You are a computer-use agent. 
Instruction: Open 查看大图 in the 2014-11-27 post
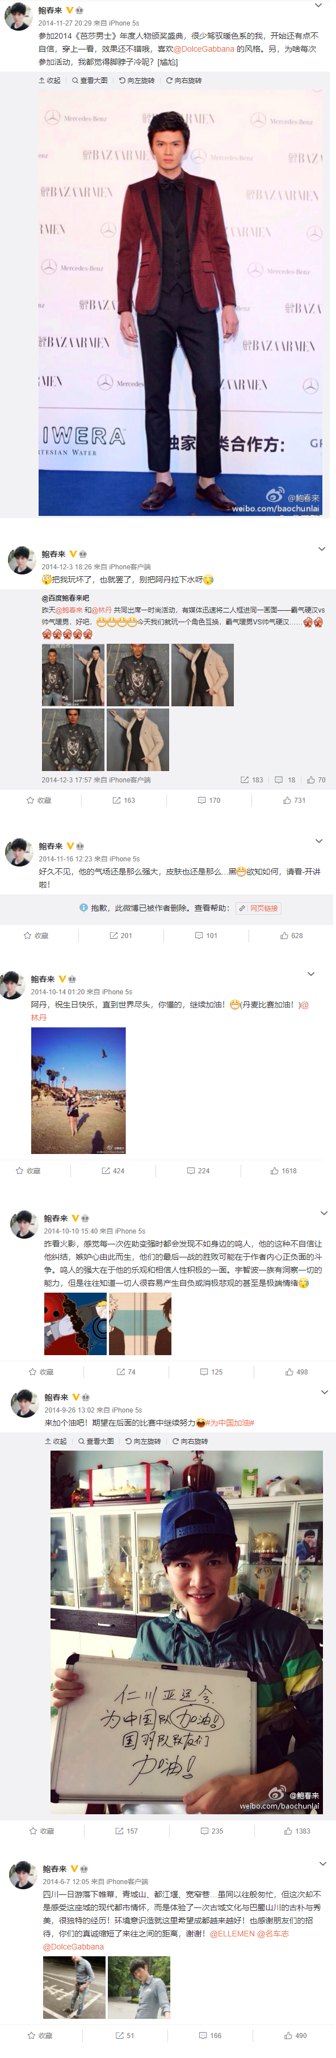click(x=90, y=81)
